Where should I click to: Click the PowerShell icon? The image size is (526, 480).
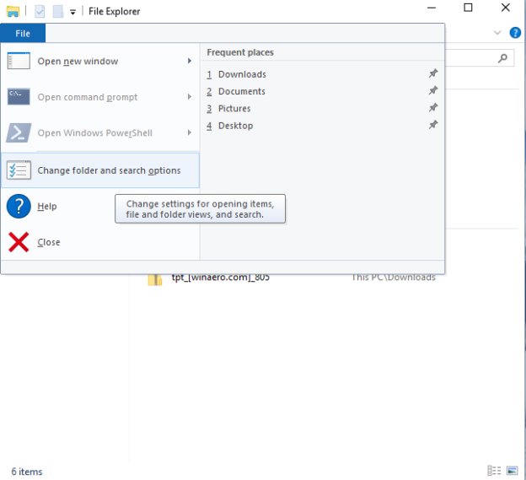click(x=19, y=132)
